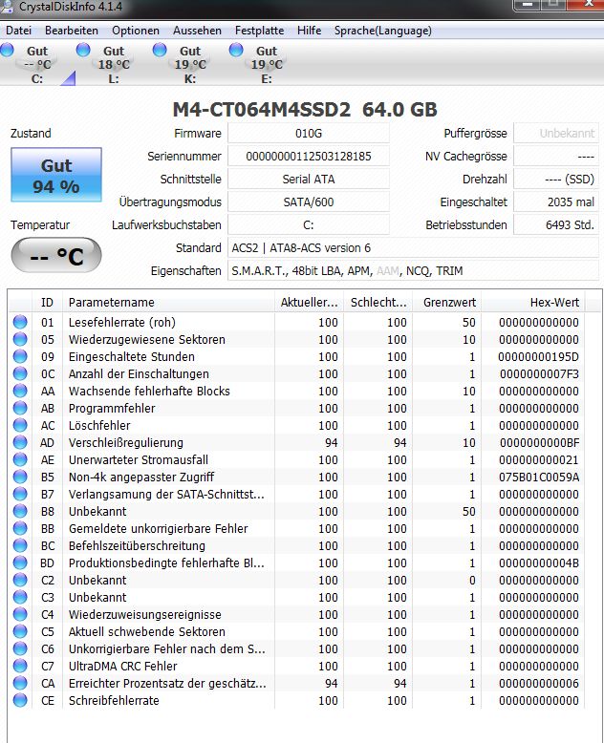Click status icon for row CA
Screen dimensions: 604x743
[x=20, y=683]
